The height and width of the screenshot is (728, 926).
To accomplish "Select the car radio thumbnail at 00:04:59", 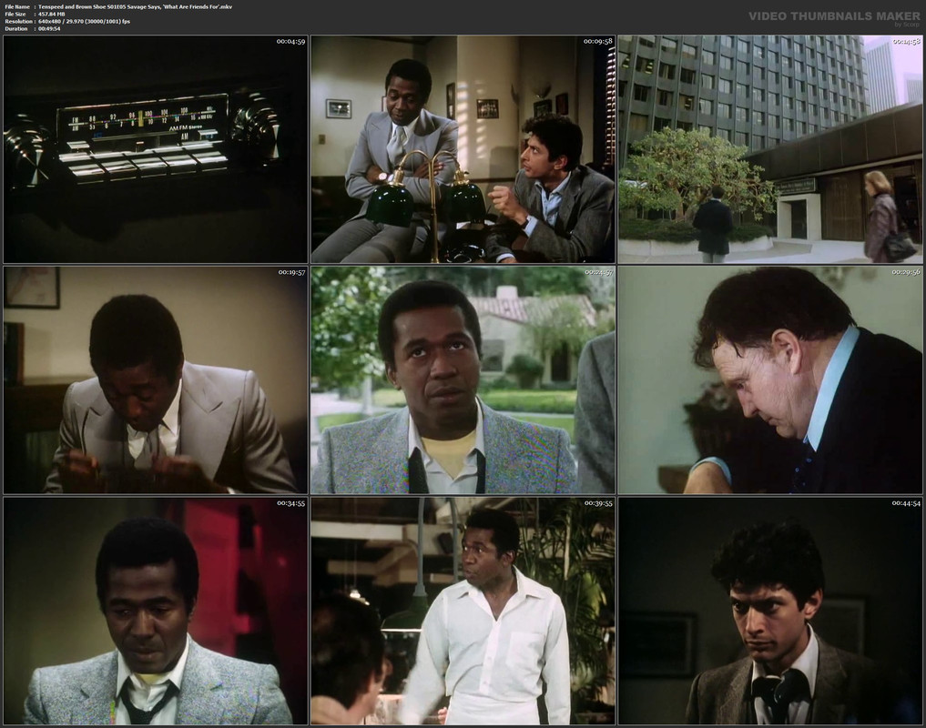I will coord(156,149).
